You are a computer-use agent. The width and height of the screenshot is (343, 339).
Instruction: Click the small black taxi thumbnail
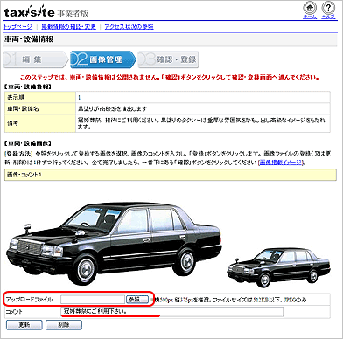tap(278, 267)
